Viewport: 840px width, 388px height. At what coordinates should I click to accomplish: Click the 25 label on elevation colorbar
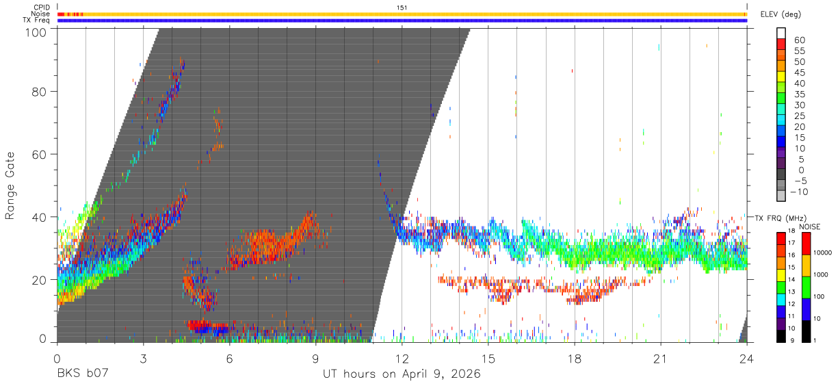coord(800,116)
